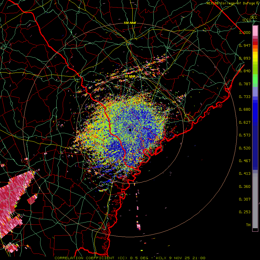Select the 0.947 scale value
Image resolution: width=260 pixels, height=260 pixels.
pos(245,45)
